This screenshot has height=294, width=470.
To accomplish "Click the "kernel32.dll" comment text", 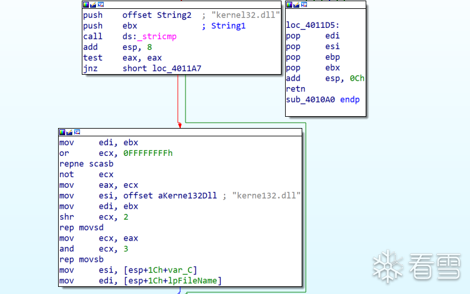I will pyautogui.click(x=245, y=15).
